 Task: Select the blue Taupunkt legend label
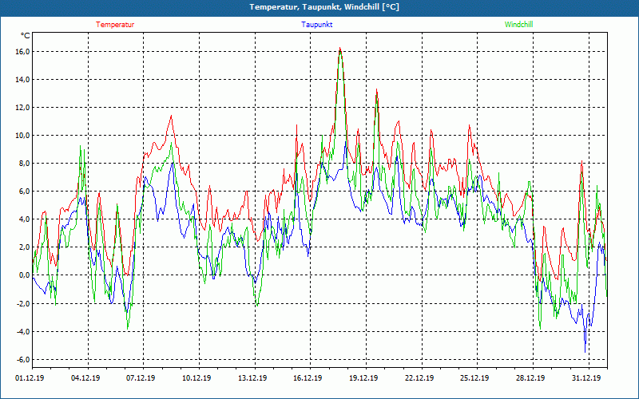point(318,25)
